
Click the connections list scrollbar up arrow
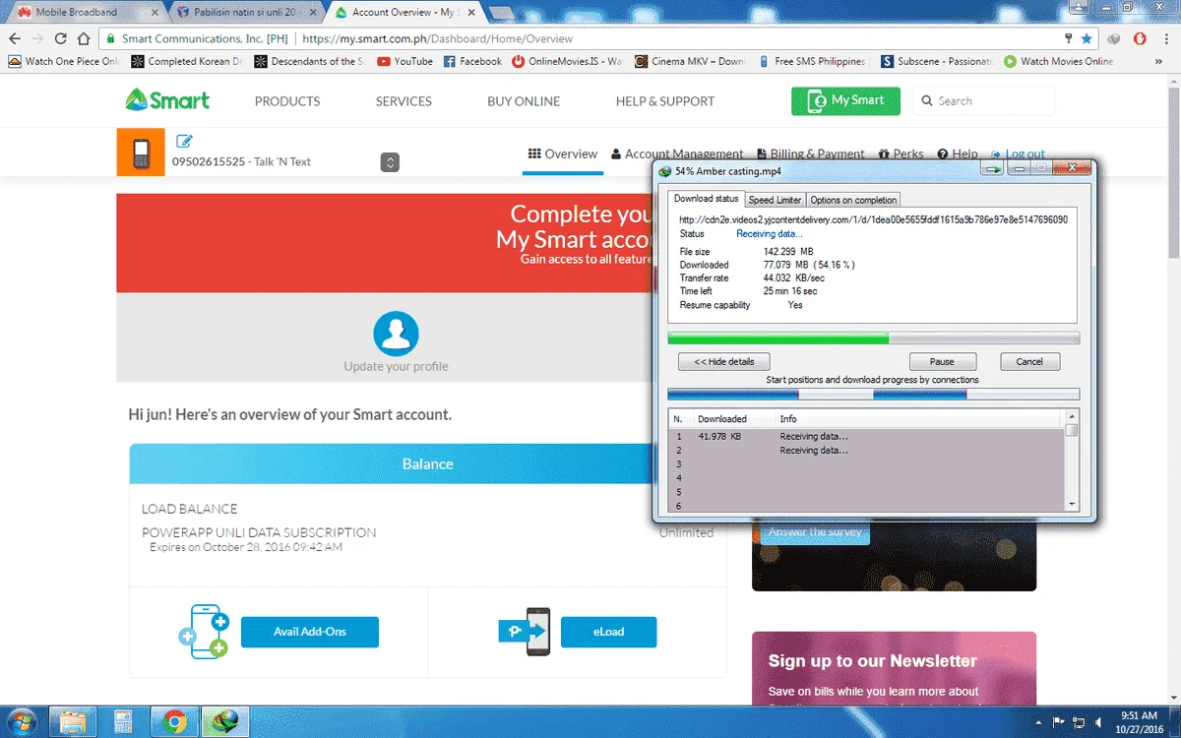pyautogui.click(x=1072, y=418)
